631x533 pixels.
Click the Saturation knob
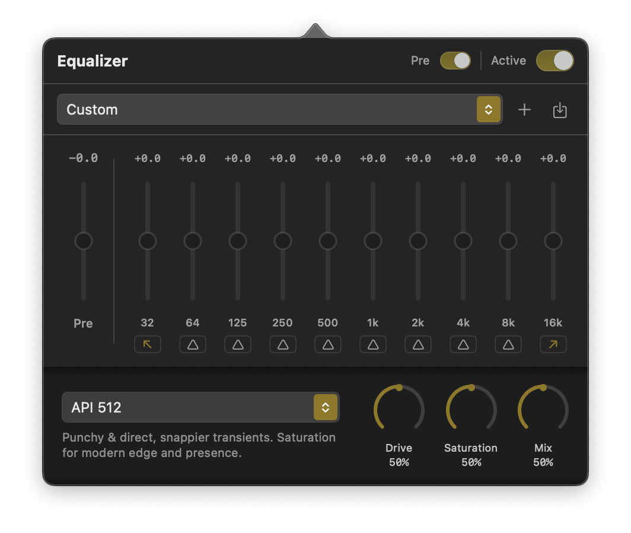[x=471, y=410]
